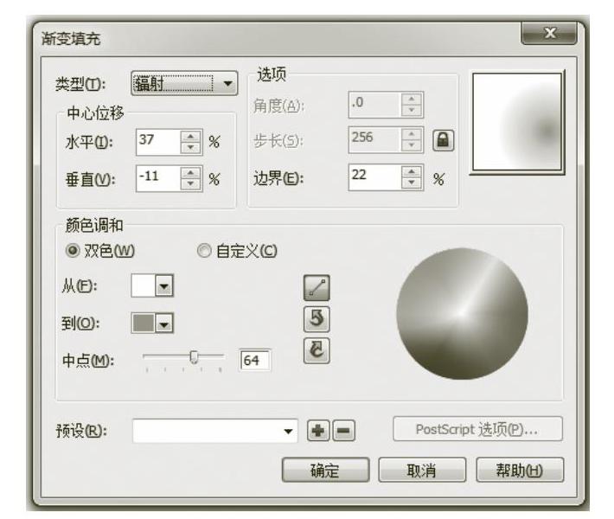The height and width of the screenshot is (519, 614).
Task: Click the gradient preview box
Action: coord(517,122)
